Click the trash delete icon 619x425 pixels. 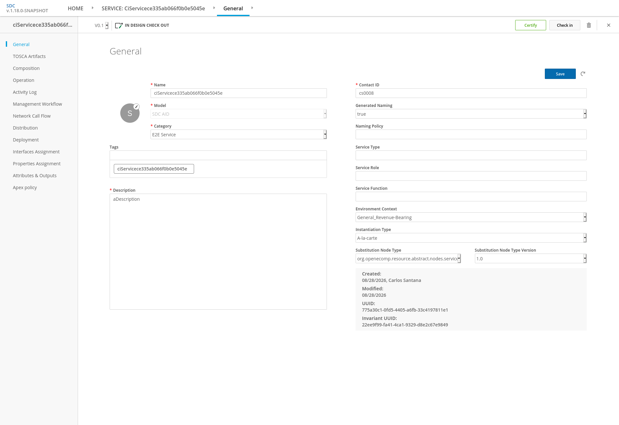pos(589,25)
